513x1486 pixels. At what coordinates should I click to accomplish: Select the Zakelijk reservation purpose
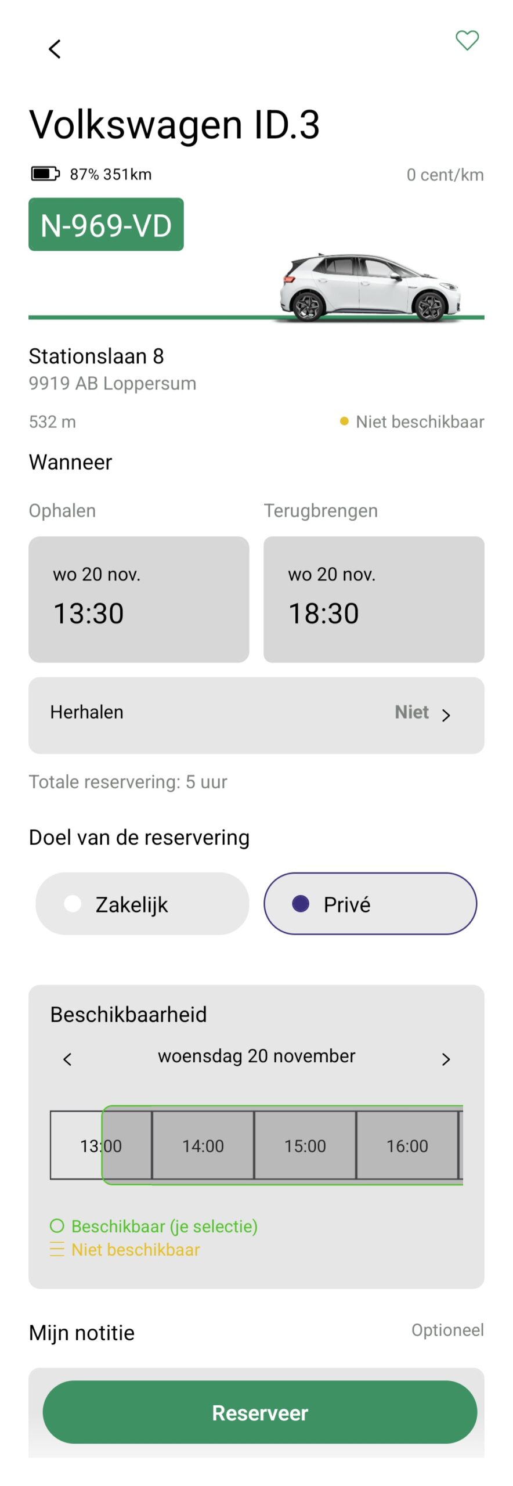(142, 904)
